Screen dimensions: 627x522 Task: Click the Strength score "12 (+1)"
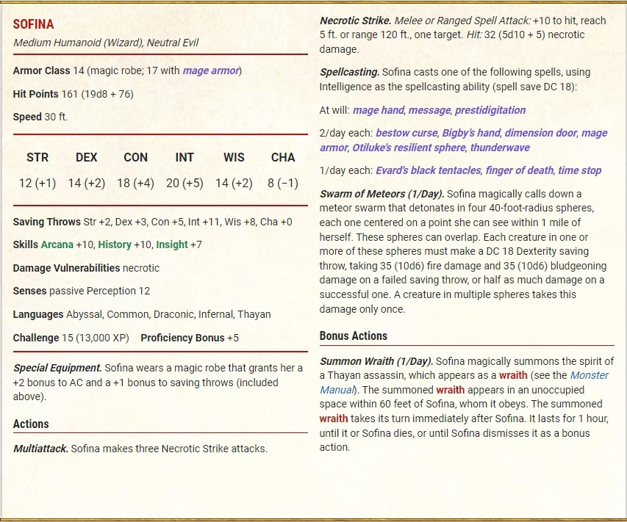[x=37, y=184]
